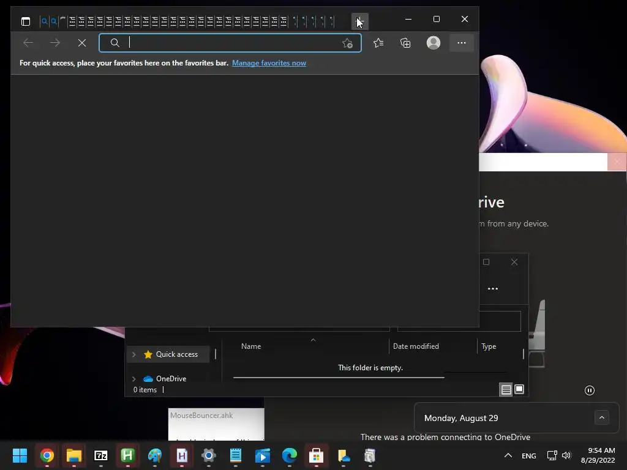Viewport: 627px width, 470px height.
Task: Click the new tab plus button
Action: pos(359,21)
